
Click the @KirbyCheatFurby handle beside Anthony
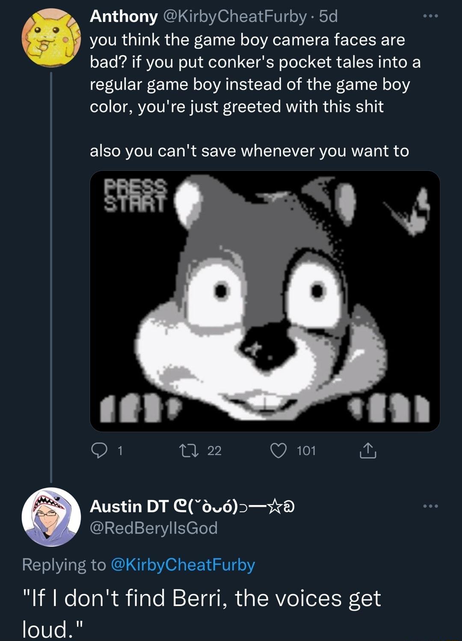234,17
